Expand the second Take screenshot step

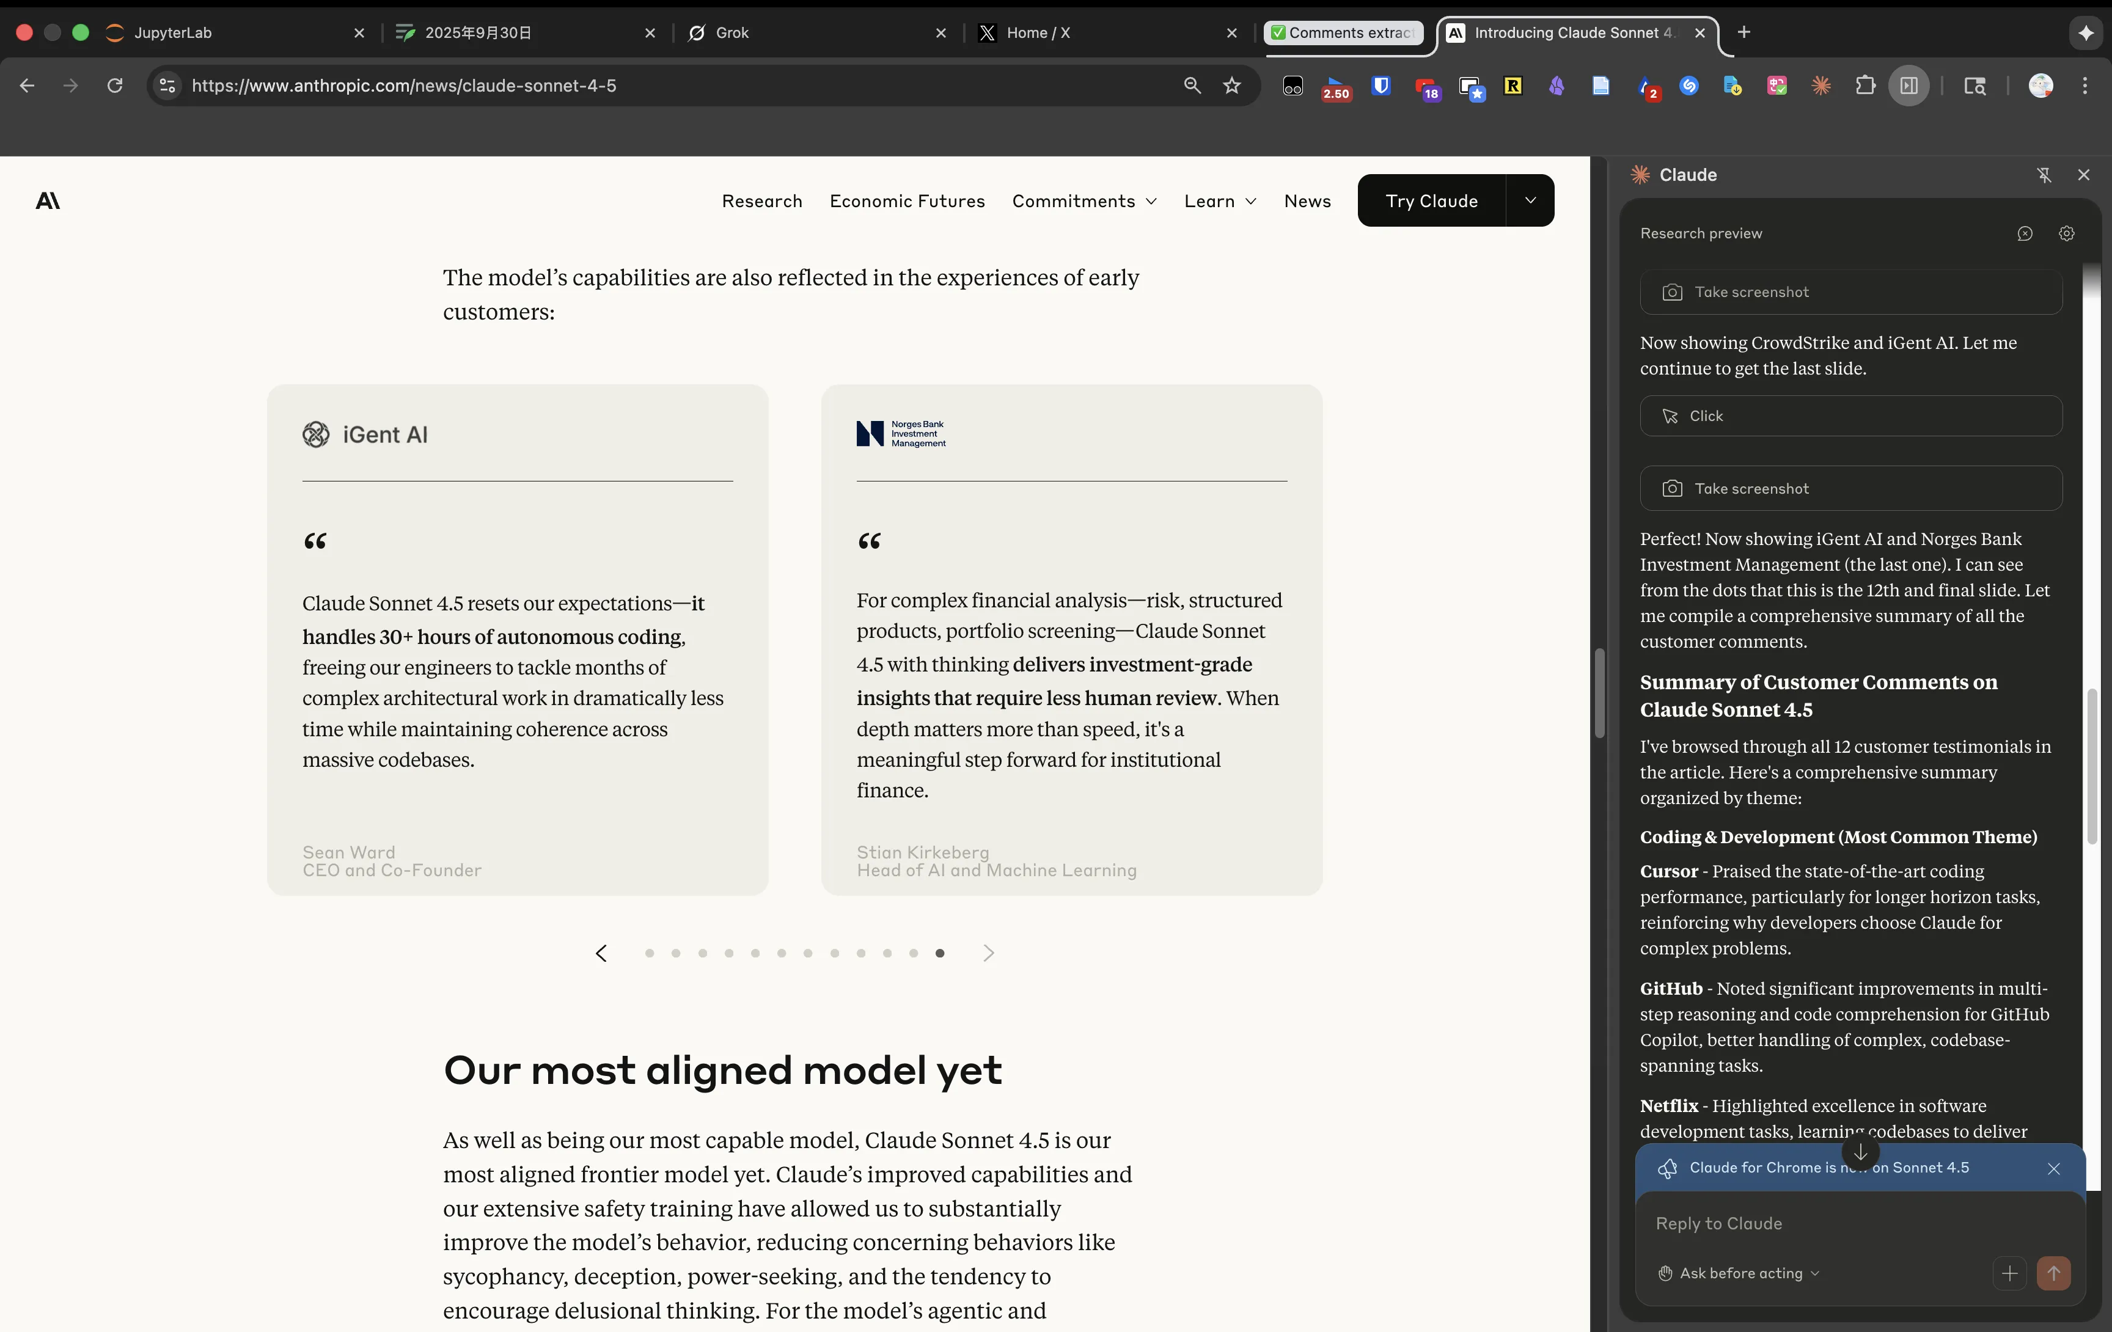[1850, 488]
